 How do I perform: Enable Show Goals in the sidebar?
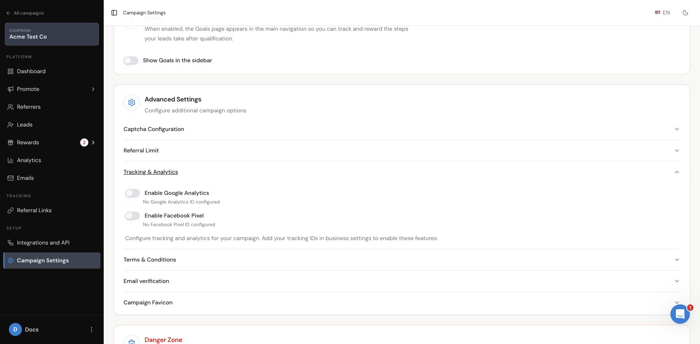(x=131, y=61)
